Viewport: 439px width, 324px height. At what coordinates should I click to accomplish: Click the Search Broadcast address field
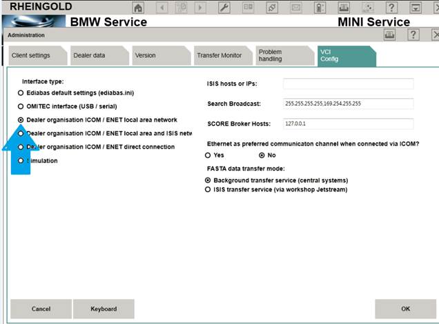click(349, 104)
